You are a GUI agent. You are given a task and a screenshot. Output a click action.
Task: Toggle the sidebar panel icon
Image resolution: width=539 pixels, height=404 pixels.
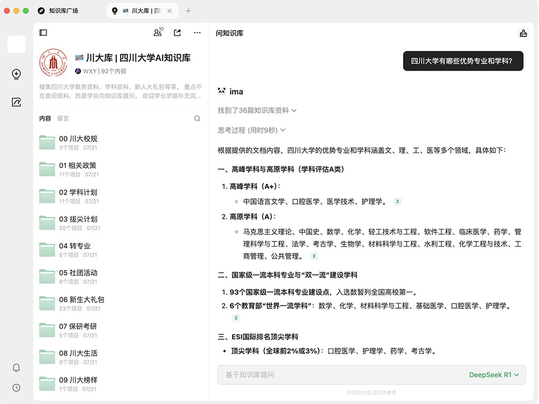coord(43,33)
